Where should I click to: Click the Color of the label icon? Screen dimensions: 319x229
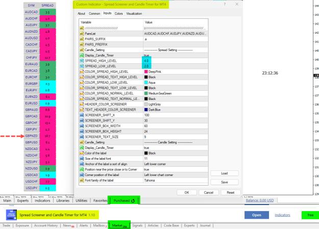[x=82, y=153]
